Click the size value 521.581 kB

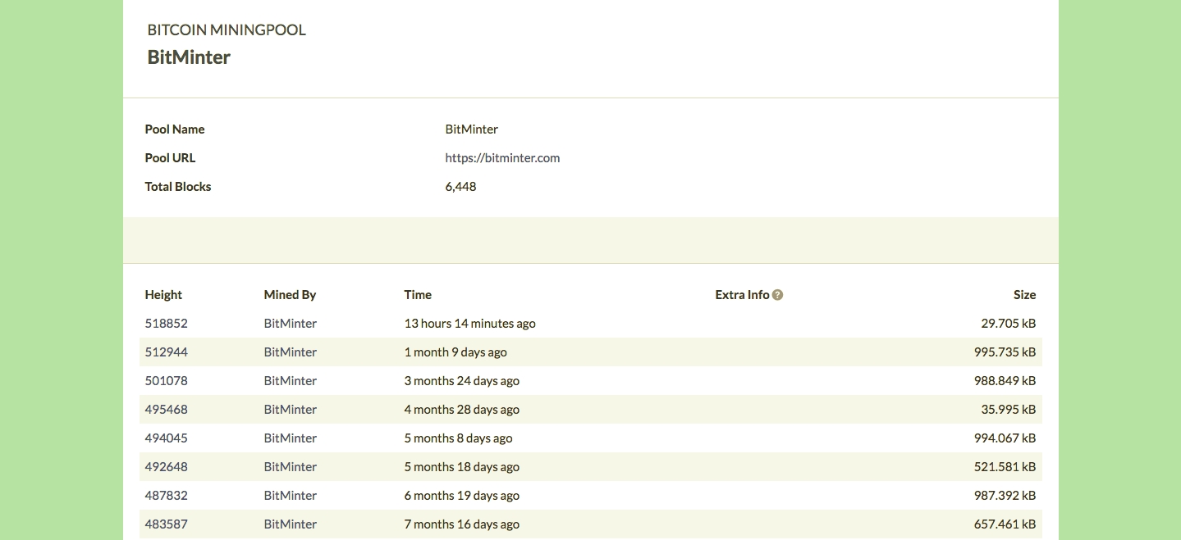(1005, 467)
